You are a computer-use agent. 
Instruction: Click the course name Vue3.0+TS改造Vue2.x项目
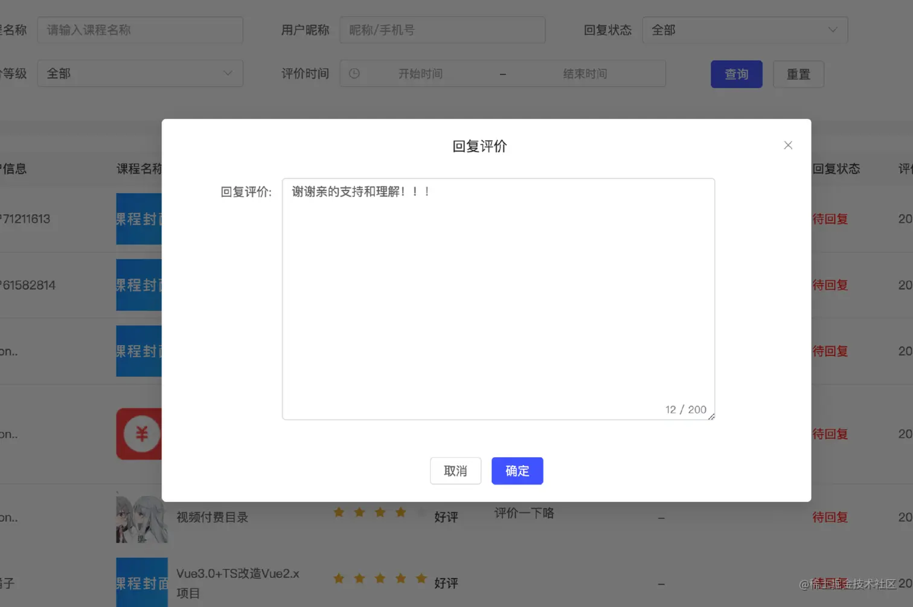(x=238, y=583)
